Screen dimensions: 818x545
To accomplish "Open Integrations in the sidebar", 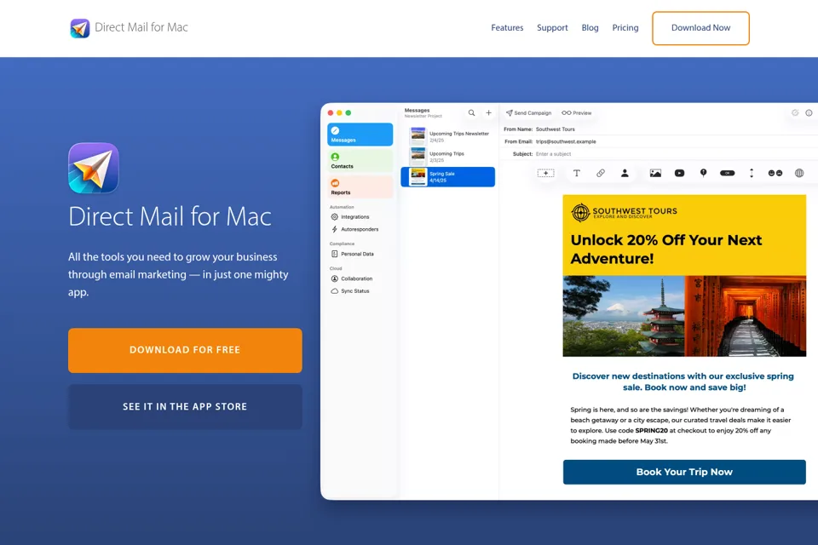I will (354, 217).
